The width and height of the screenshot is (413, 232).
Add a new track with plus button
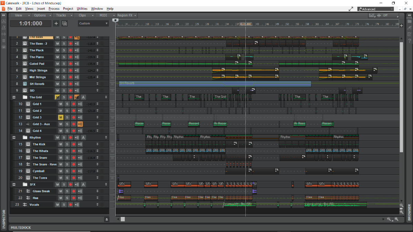56,23
